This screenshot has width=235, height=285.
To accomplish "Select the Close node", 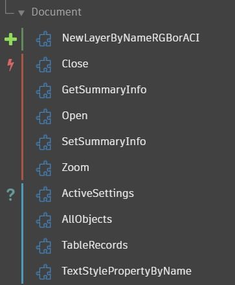I will tap(75, 64).
